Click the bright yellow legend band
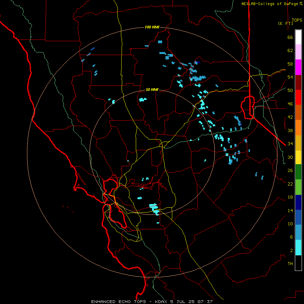The width and height of the screenshot is (304, 304). click(x=298, y=157)
